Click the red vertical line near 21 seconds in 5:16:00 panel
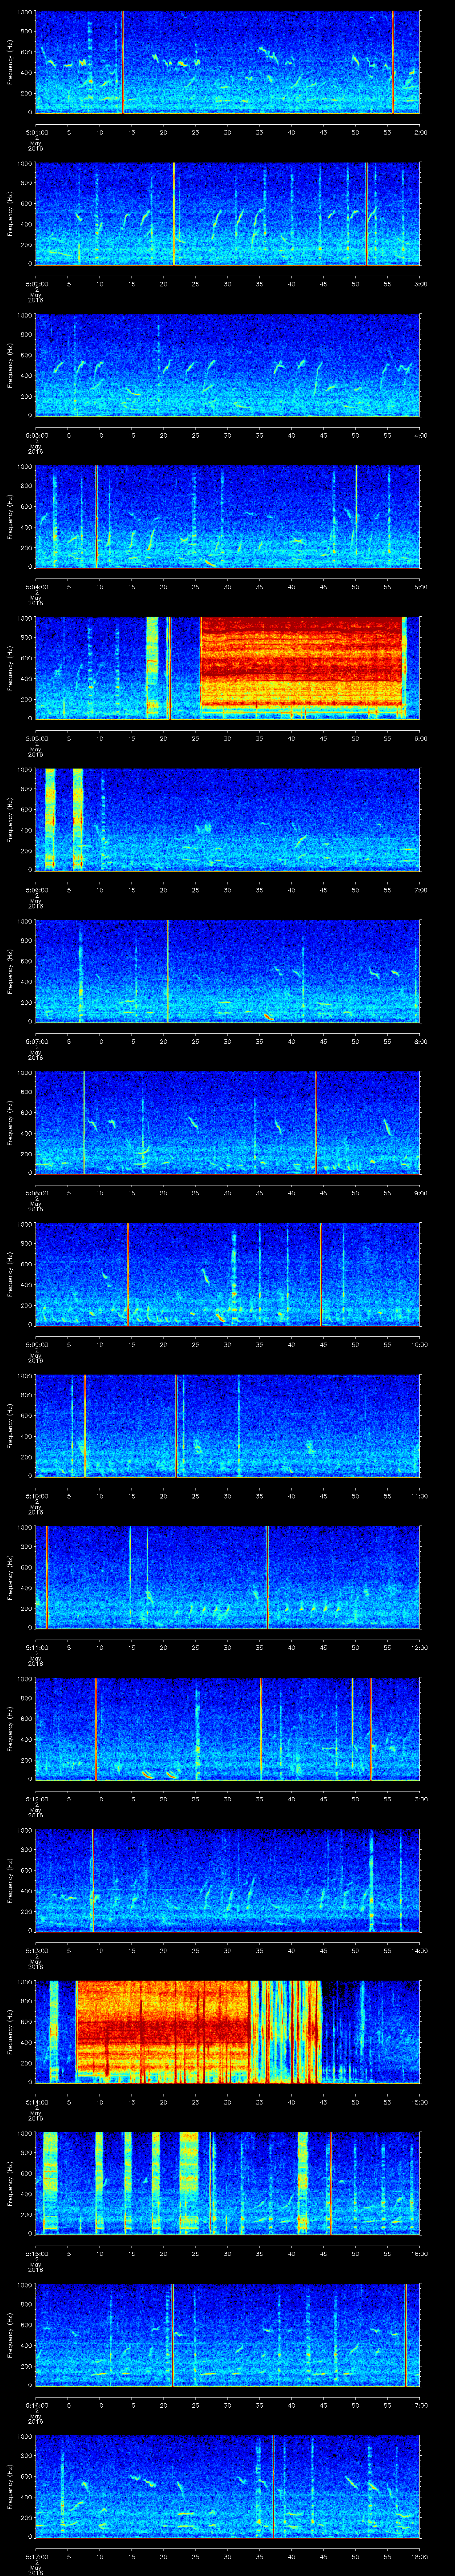The width and height of the screenshot is (455, 2576). click(x=172, y=2334)
